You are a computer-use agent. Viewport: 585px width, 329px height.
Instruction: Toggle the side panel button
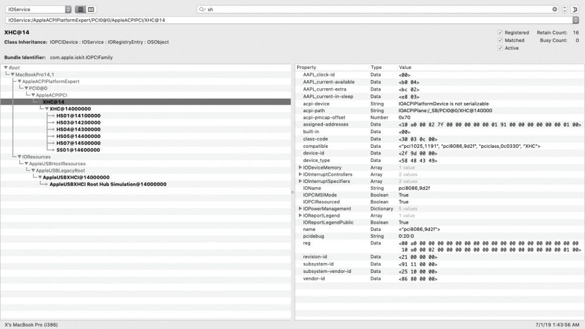(574, 9)
